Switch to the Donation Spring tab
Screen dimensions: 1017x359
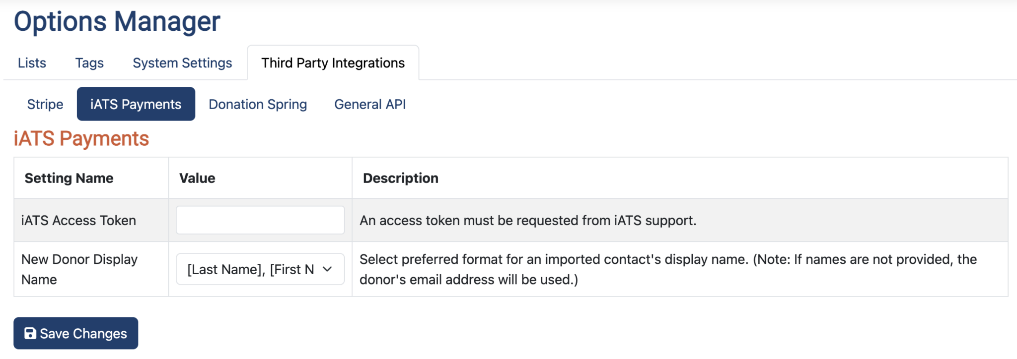257,104
